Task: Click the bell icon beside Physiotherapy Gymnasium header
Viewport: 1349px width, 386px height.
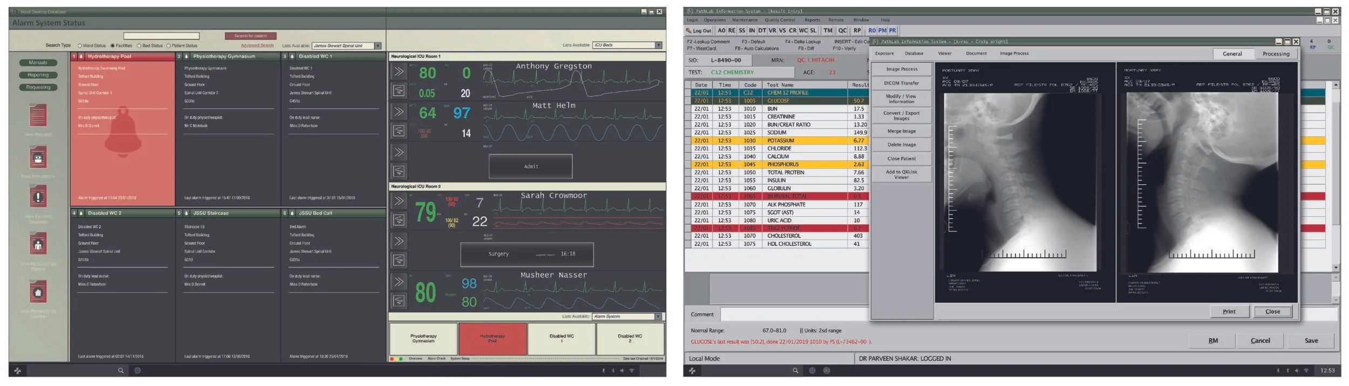Action: 187,56
